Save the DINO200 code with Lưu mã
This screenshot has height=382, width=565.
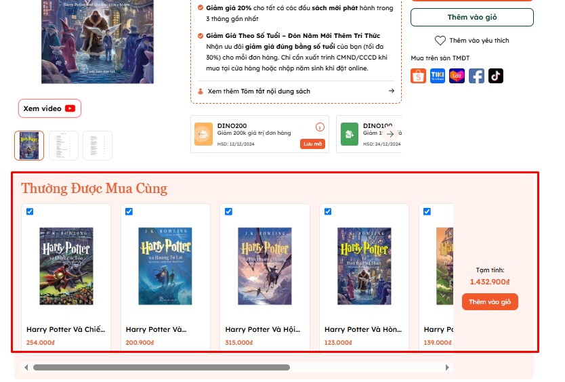pos(312,144)
